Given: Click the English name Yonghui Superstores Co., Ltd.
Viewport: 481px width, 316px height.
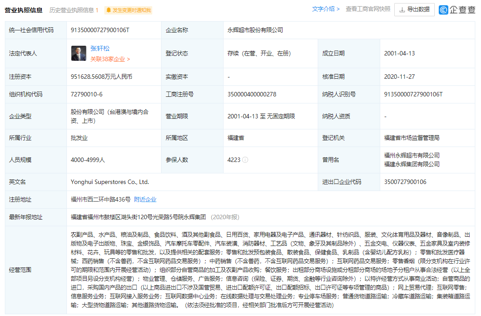Looking at the screenshot, I should coord(110,182).
